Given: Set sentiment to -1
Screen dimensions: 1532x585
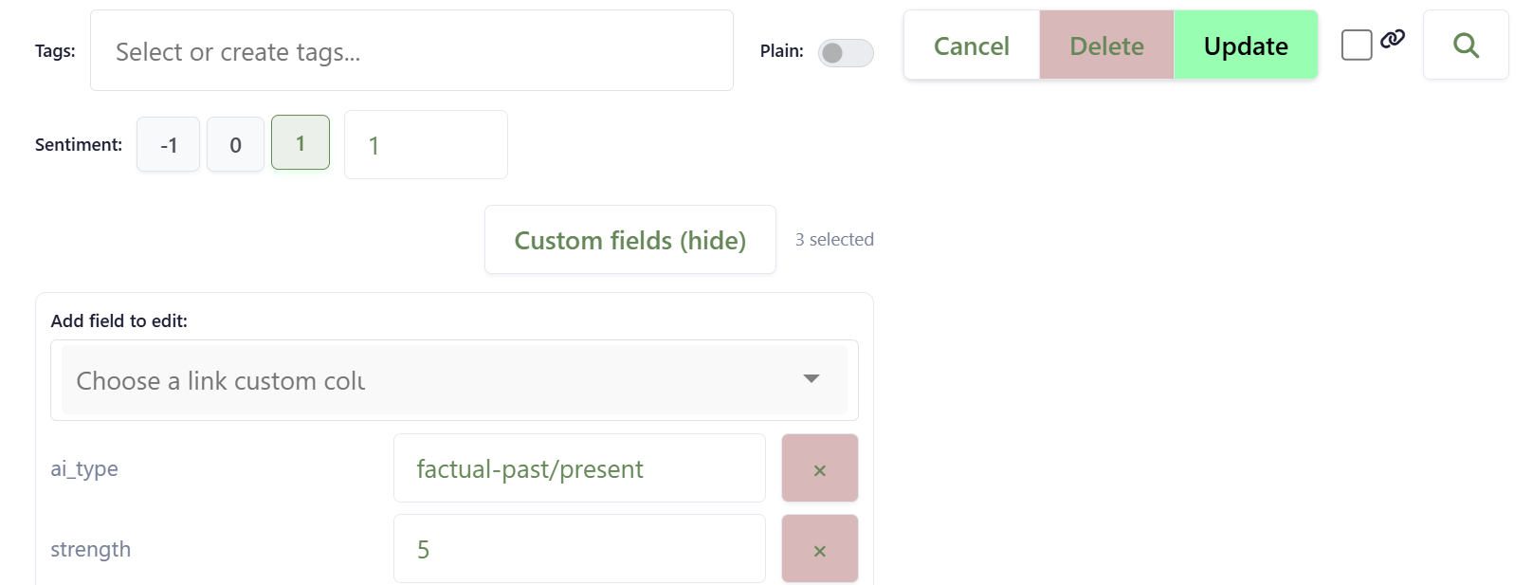Looking at the screenshot, I should (168, 145).
